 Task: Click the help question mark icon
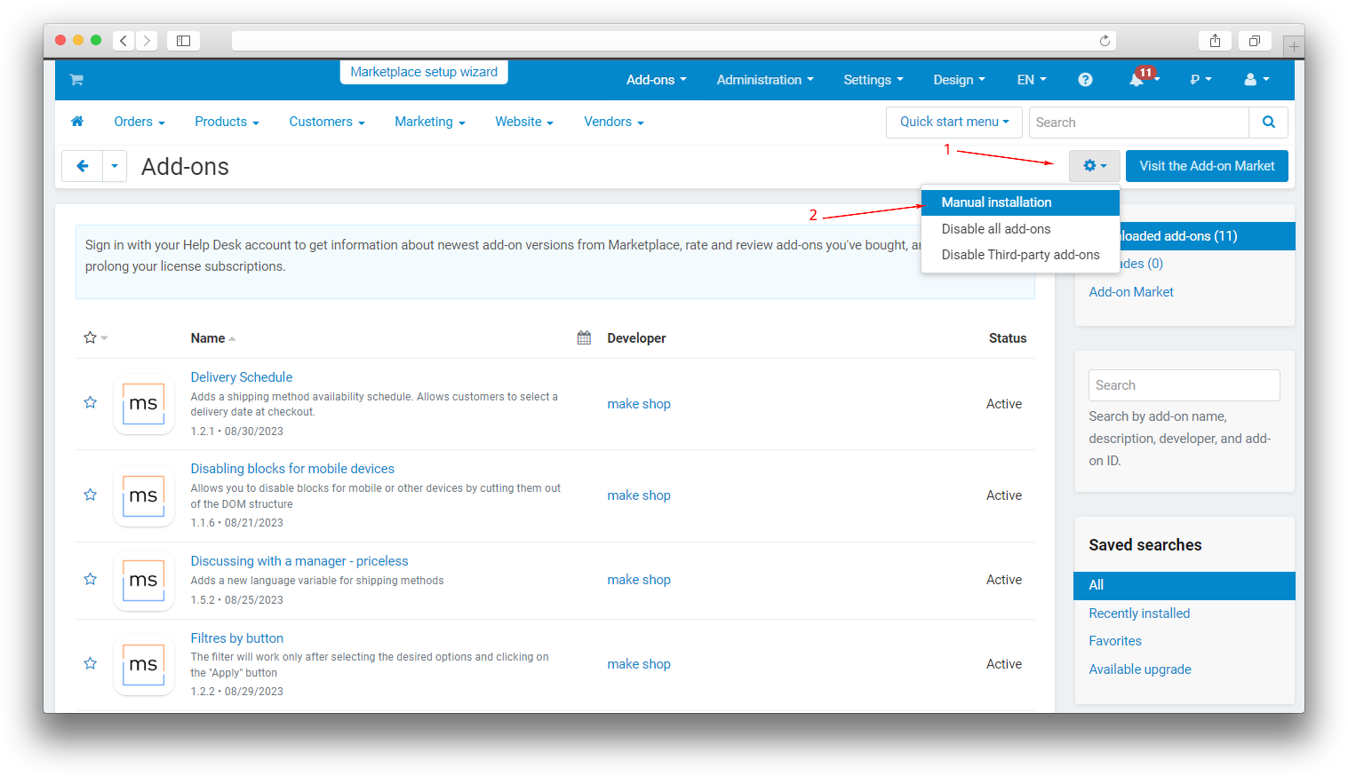tap(1085, 80)
